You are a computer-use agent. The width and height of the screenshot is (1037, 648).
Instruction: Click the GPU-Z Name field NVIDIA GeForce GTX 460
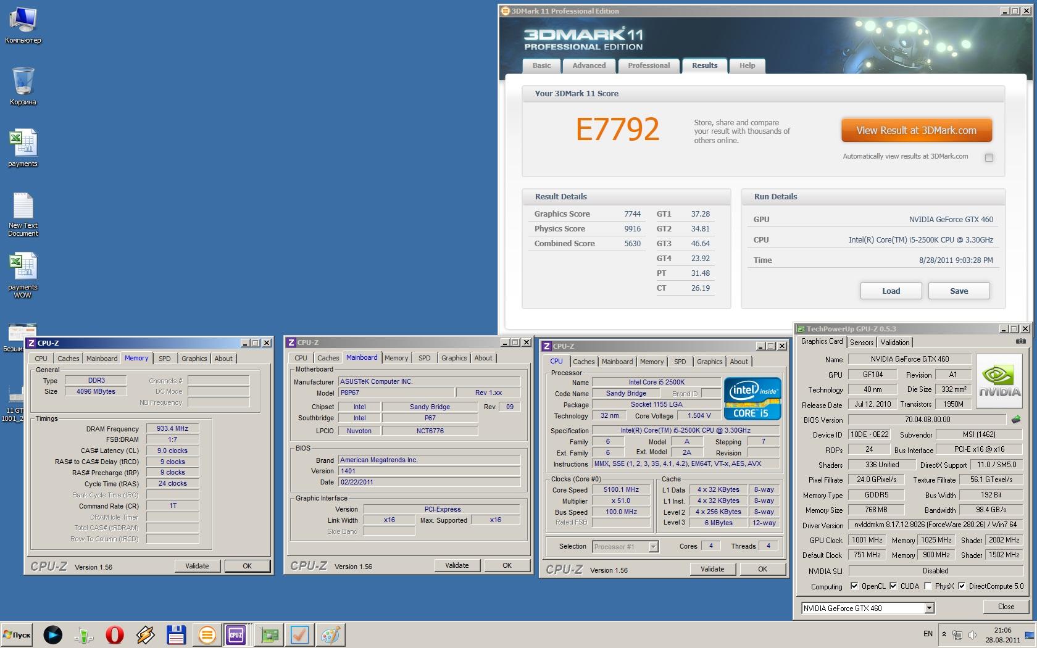(x=910, y=359)
